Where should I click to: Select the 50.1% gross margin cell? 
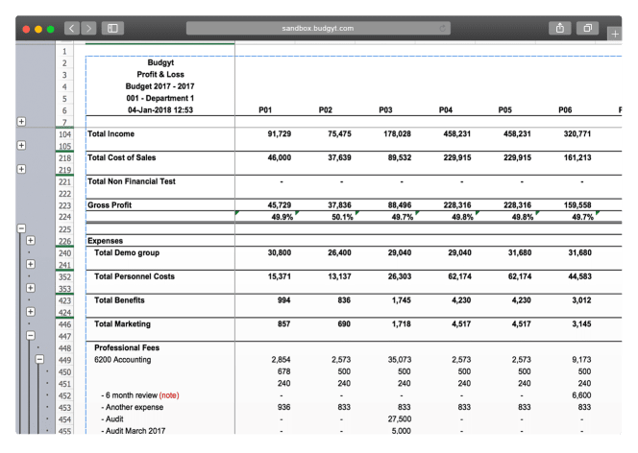click(x=342, y=217)
